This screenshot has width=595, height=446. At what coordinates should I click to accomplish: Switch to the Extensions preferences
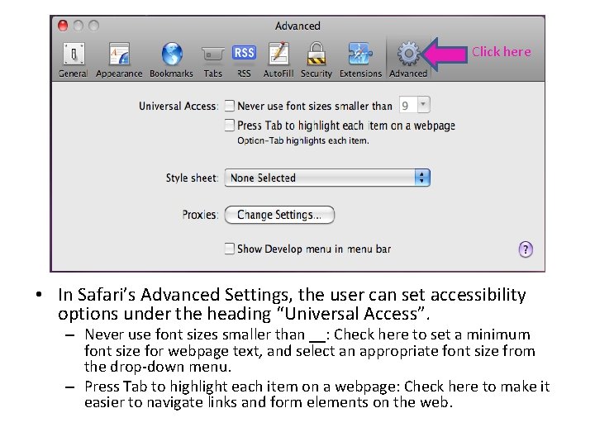point(360,60)
